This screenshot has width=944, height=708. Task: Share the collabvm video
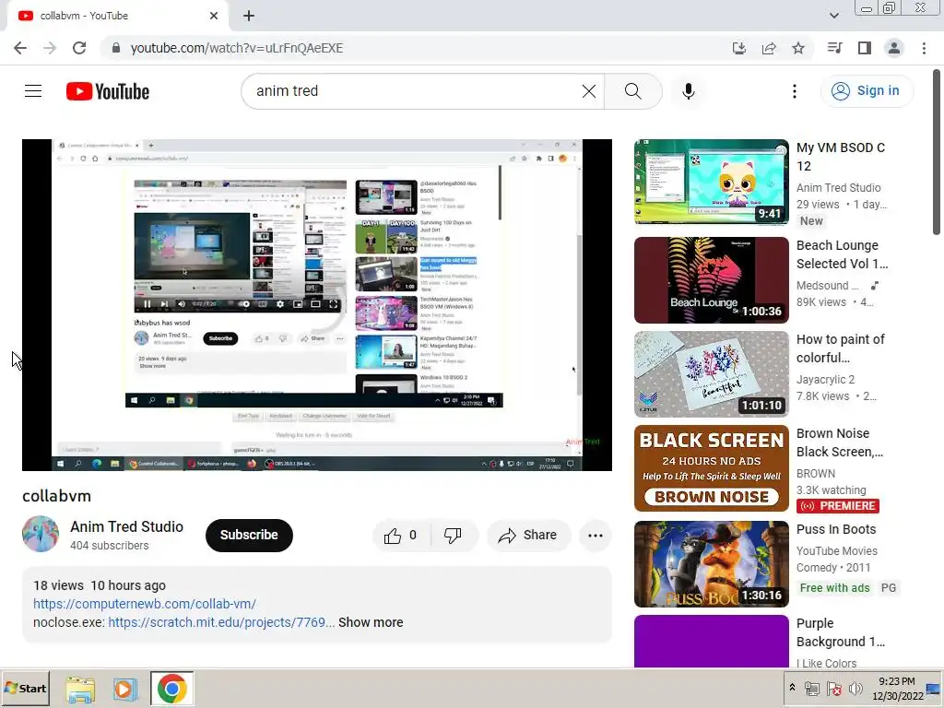[528, 536]
